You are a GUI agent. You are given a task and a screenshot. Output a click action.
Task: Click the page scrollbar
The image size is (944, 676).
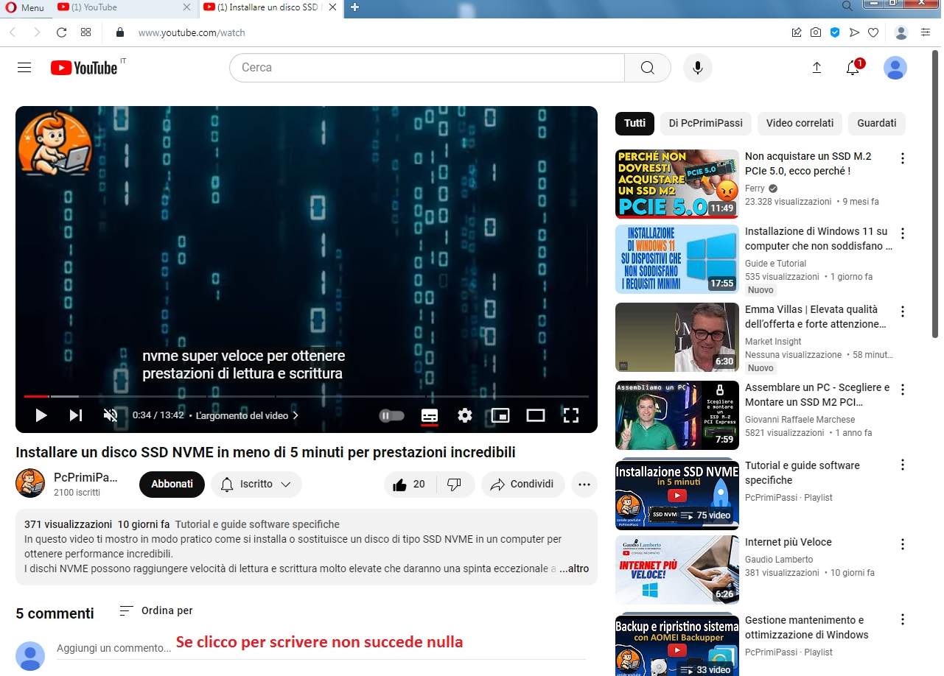point(937,193)
